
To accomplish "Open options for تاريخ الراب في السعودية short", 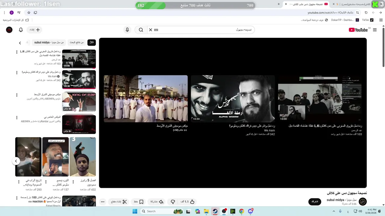I will [19, 182].
